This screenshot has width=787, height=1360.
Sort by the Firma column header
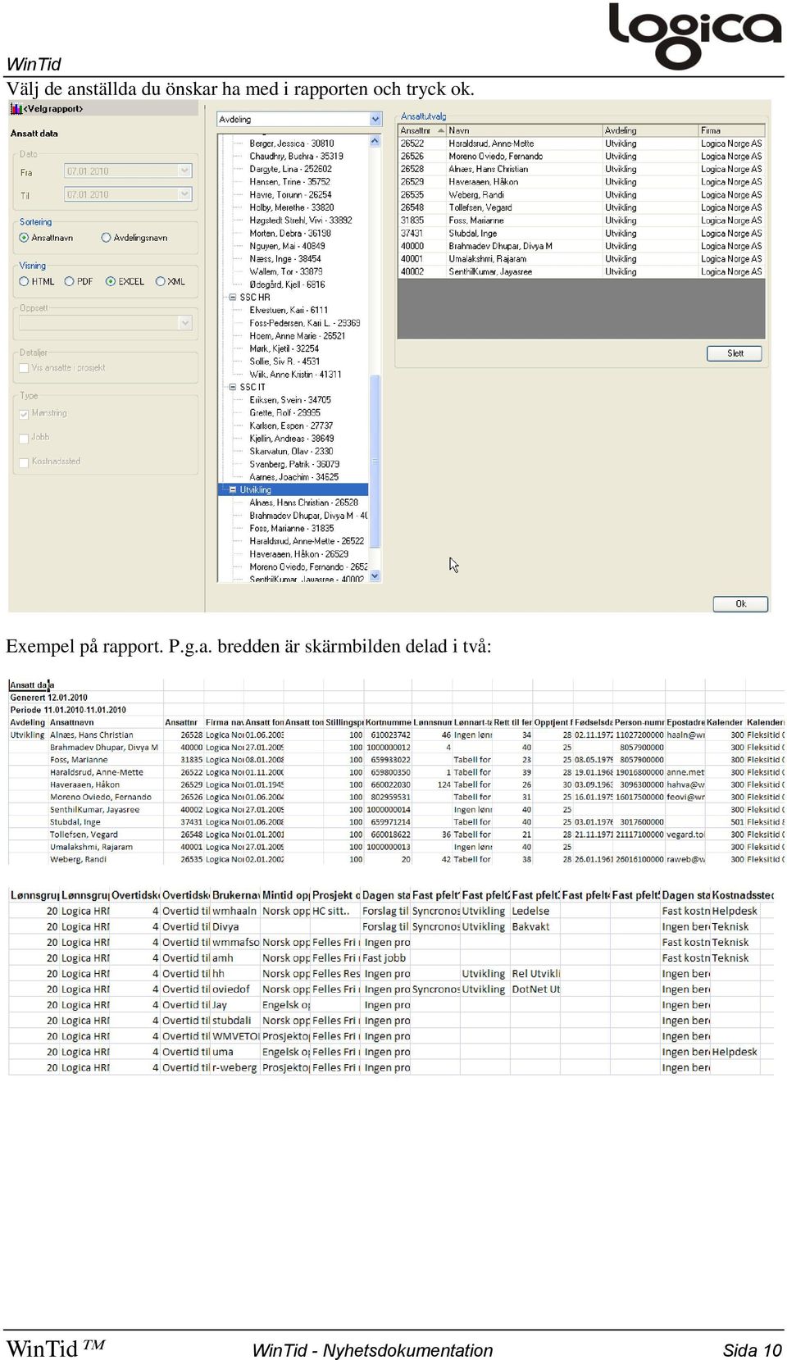pos(731,130)
